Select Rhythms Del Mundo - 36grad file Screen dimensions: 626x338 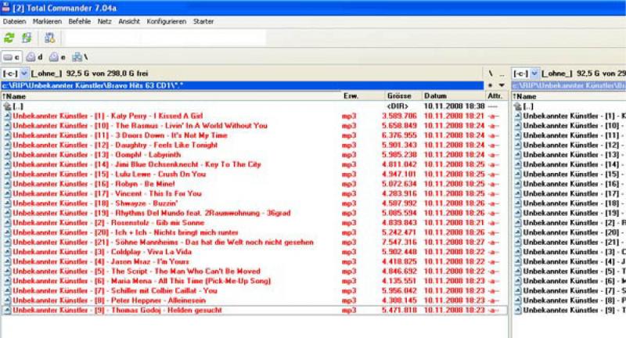click(x=255, y=213)
